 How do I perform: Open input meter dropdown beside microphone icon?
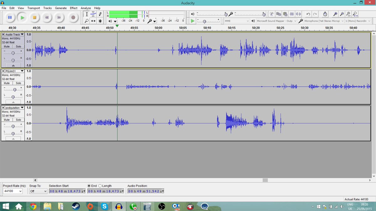click(x=155, y=21)
